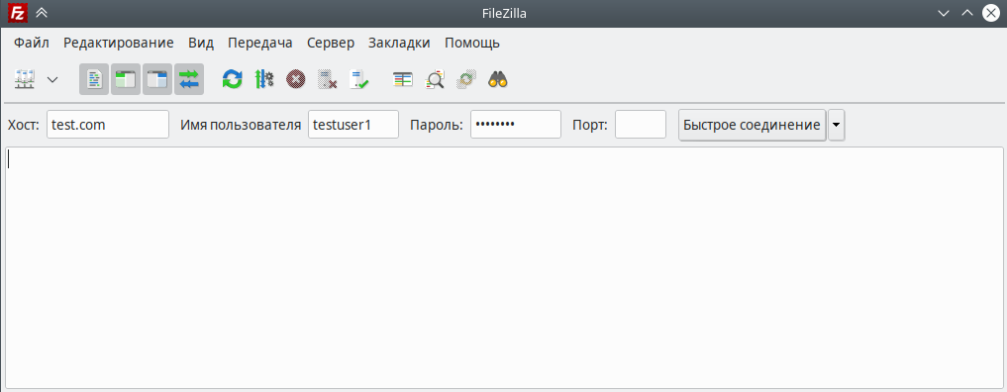Click the Быстрое соединение button
This screenshot has height=392, width=1007.
click(753, 125)
